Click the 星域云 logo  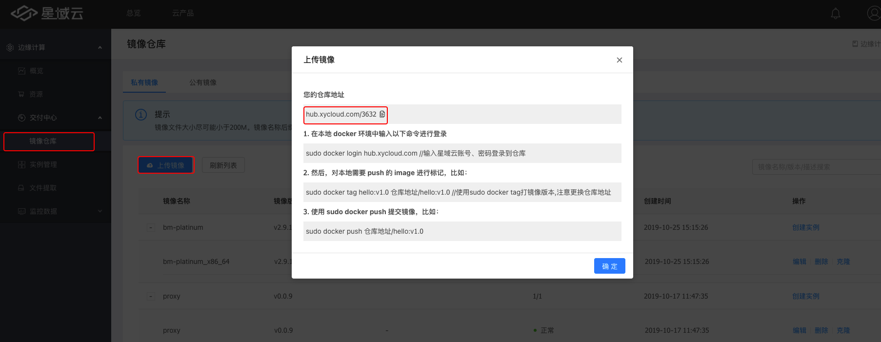pyautogui.click(x=47, y=13)
